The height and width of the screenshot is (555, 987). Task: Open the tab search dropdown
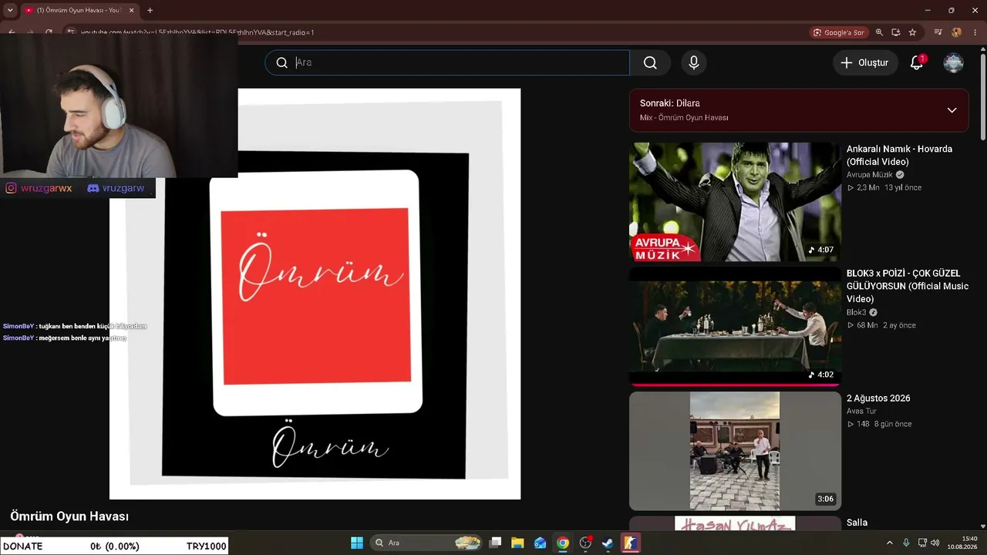[10, 10]
